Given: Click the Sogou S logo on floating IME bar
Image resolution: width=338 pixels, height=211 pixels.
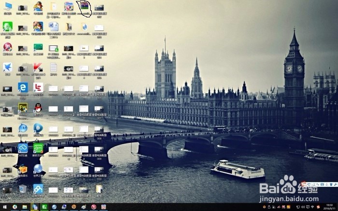Looking at the screenshot, I should [304, 184].
